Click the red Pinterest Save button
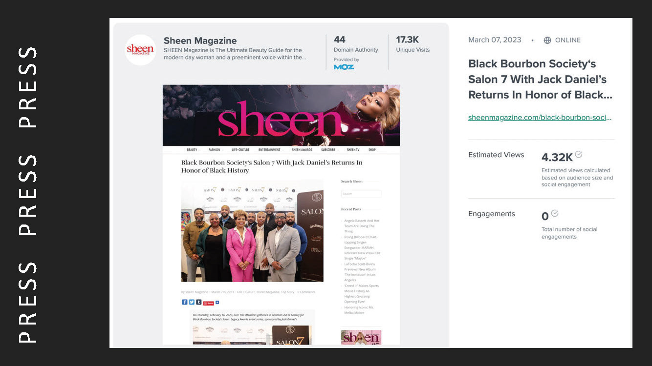Screen dimensions: 652x366 (x=209, y=303)
